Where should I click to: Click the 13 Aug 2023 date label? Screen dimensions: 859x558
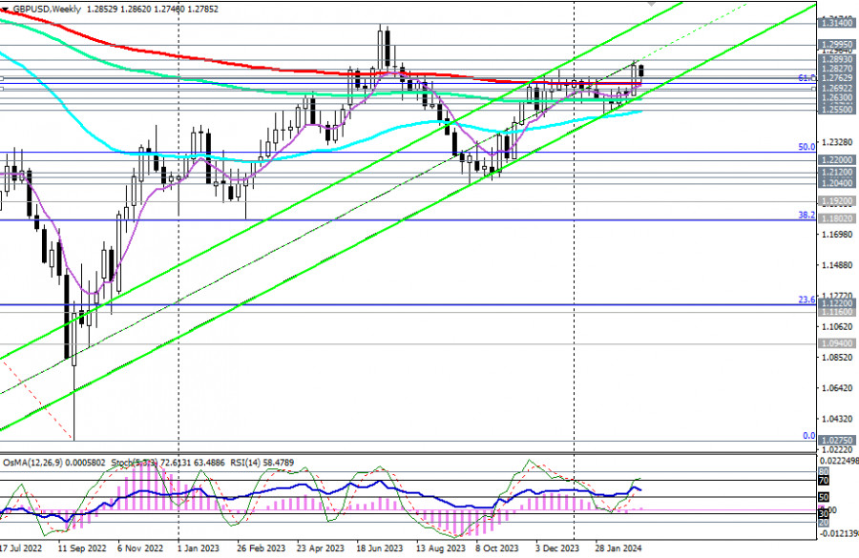[440, 548]
